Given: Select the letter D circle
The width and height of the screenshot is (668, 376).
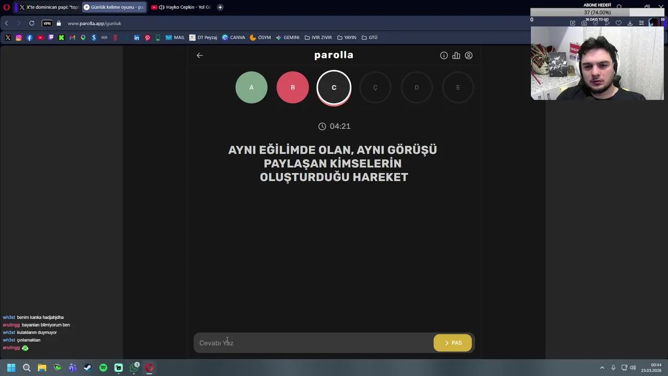Looking at the screenshot, I should click(416, 87).
